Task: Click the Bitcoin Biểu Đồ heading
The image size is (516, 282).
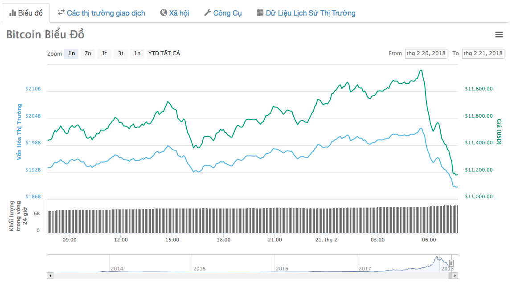Action: pos(45,35)
